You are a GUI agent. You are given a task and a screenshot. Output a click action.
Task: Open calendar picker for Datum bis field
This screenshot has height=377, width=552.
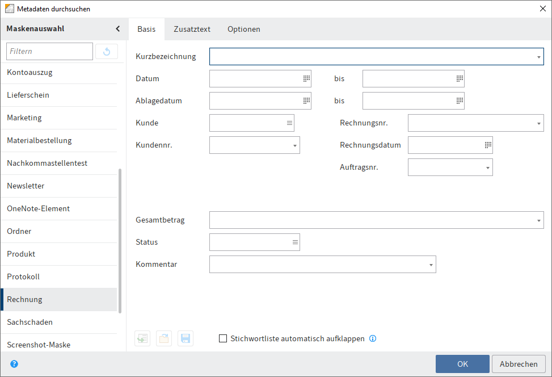pyautogui.click(x=460, y=78)
